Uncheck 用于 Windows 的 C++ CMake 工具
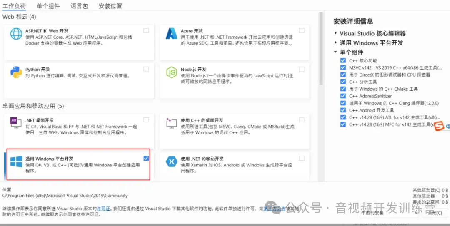Viewport: 450px width, 226px height. coord(342,89)
